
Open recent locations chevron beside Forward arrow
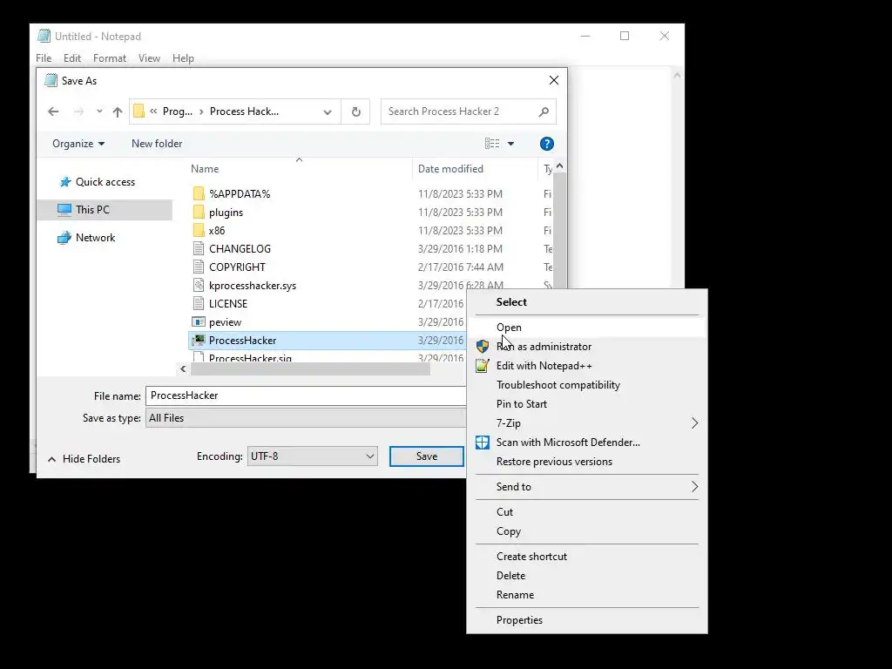[x=99, y=111]
